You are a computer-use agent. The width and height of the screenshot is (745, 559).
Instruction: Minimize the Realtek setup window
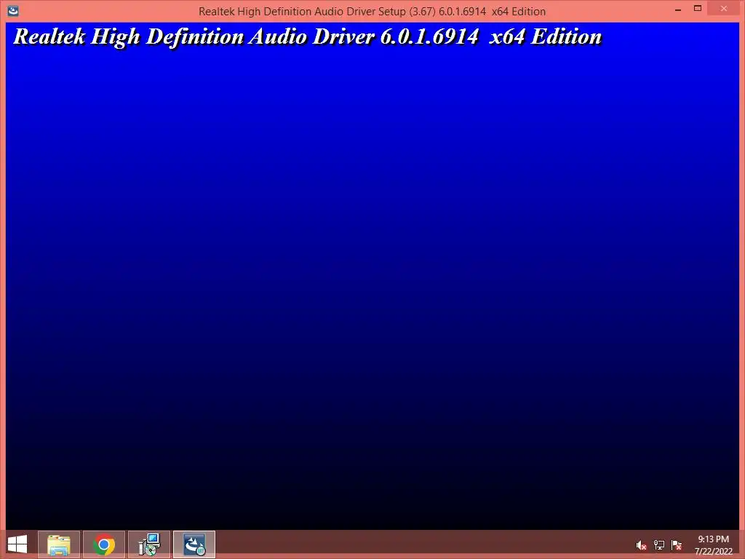coord(678,9)
